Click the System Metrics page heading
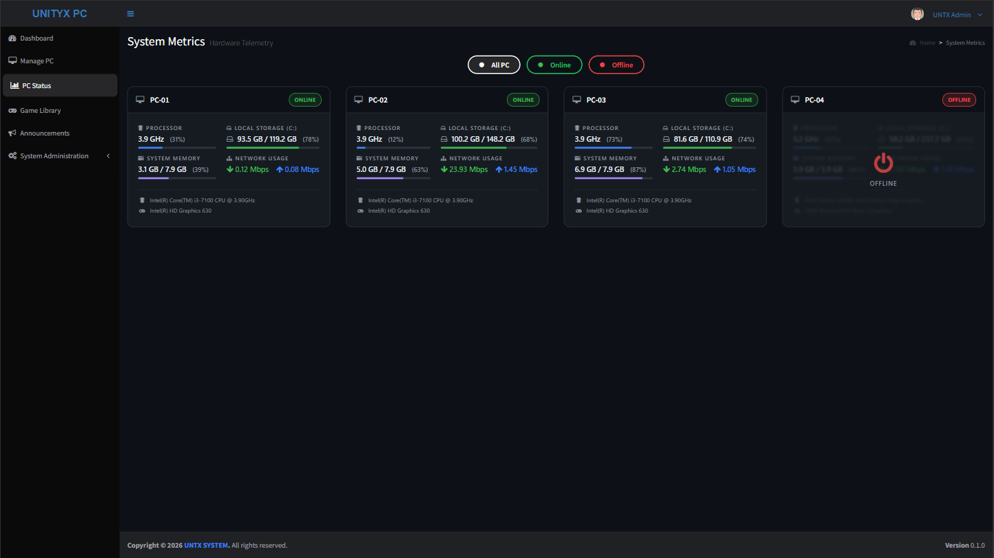This screenshot has height=558, width=994. [x=166, y=42]
